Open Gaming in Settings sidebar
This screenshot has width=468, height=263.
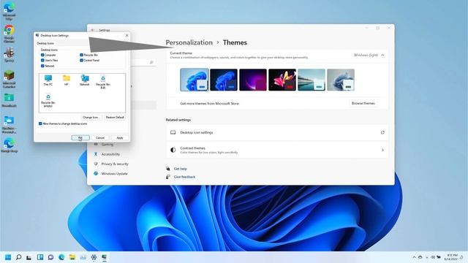point(107,145)
